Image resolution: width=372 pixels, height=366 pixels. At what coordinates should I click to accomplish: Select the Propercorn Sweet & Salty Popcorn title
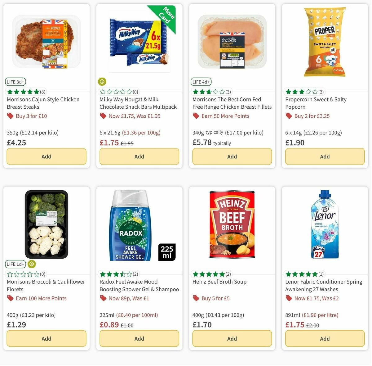coord(316,103)
